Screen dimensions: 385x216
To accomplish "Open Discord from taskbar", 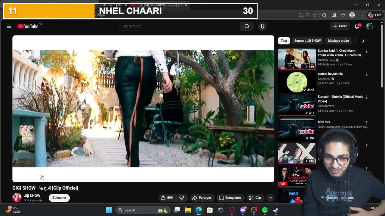I will tap(243, 210).
